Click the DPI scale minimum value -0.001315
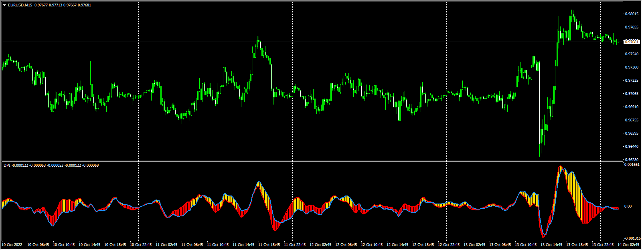Image resolution: width=642 pixels, height=250 pixels. 632,238
